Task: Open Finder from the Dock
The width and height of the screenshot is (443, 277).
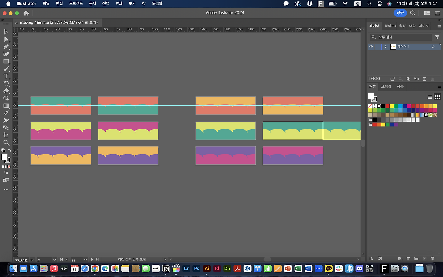Action: coord(13,268)
